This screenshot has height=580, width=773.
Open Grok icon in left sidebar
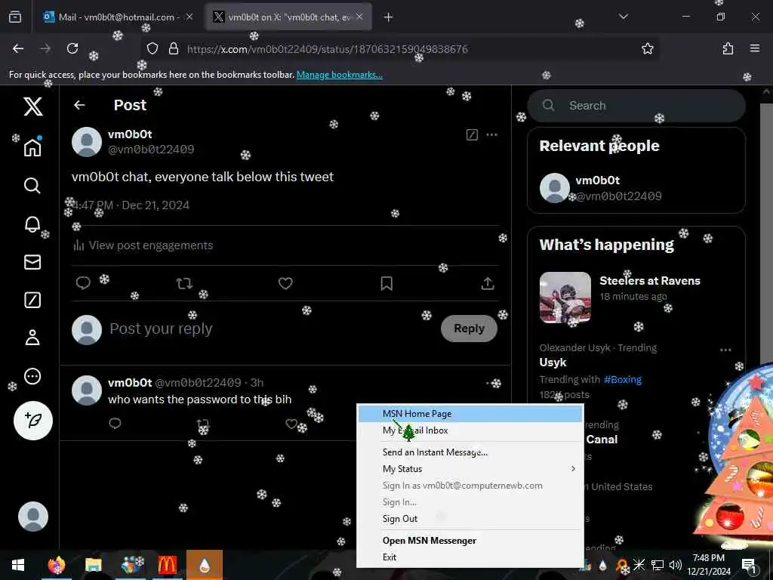[x=32, y=300]
